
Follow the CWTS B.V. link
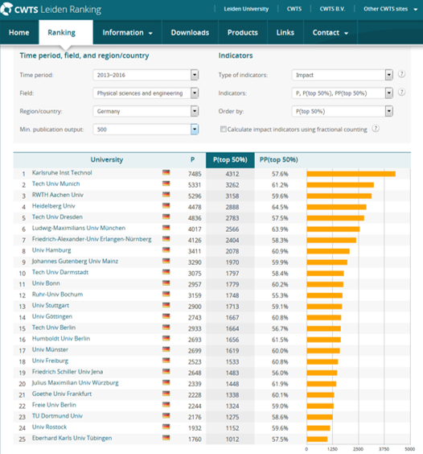(x=332, y=9)
